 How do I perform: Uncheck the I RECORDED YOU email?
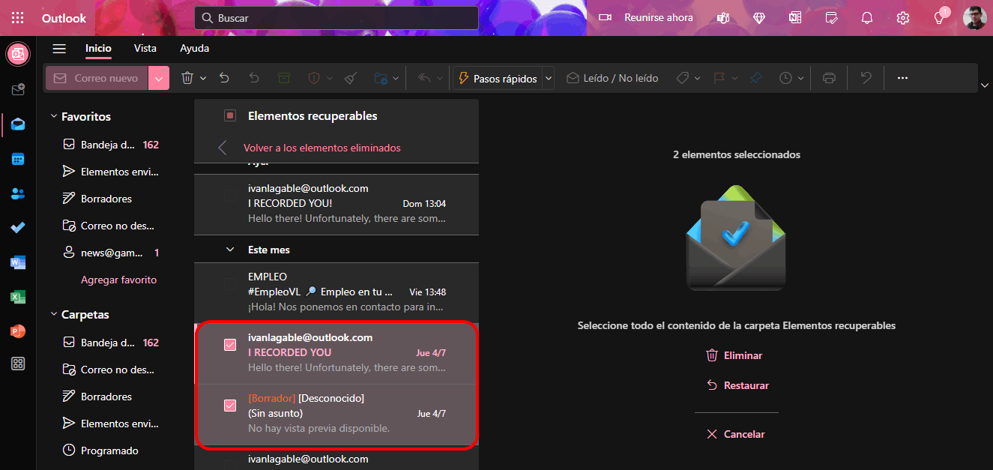[x=229, y=345]
